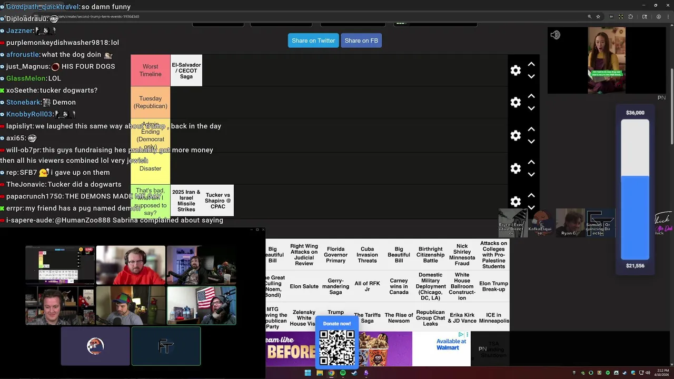The image size is (674, 379).
Task: Click the Share on FB button
Action: coord(361,41)
